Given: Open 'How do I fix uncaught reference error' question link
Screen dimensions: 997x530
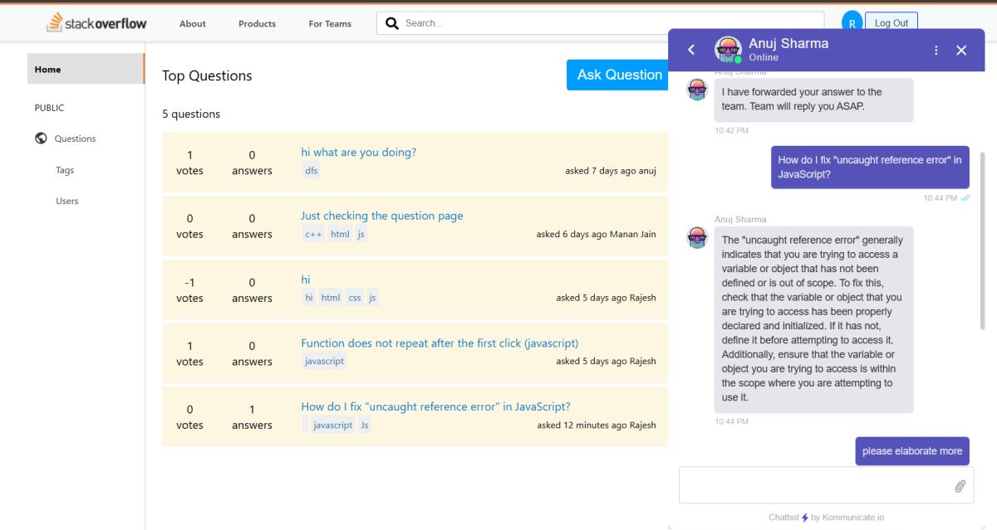Looking at the screenshot, I should point(435,406).
